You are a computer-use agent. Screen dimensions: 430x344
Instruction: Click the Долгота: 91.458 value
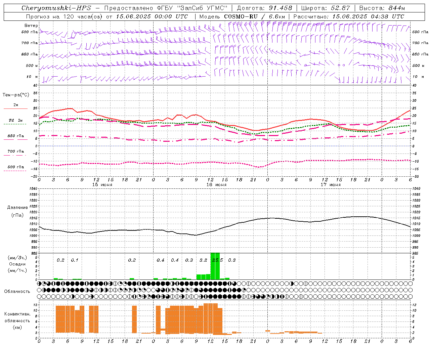click(264, 8)
